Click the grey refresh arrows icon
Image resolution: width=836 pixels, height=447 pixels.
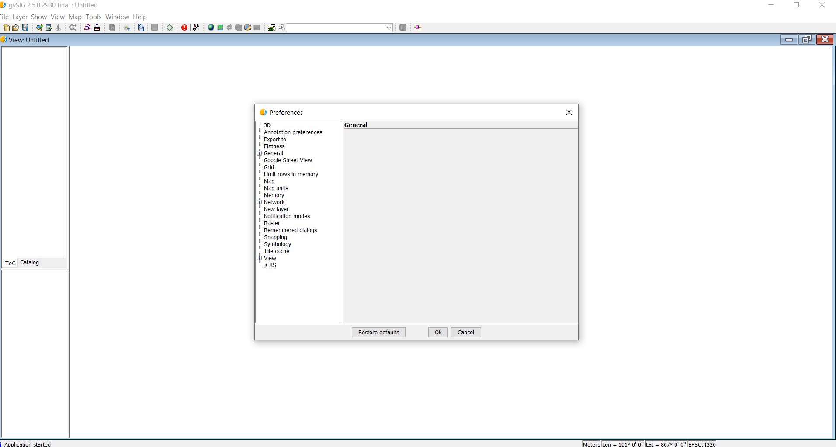(229, 28)
